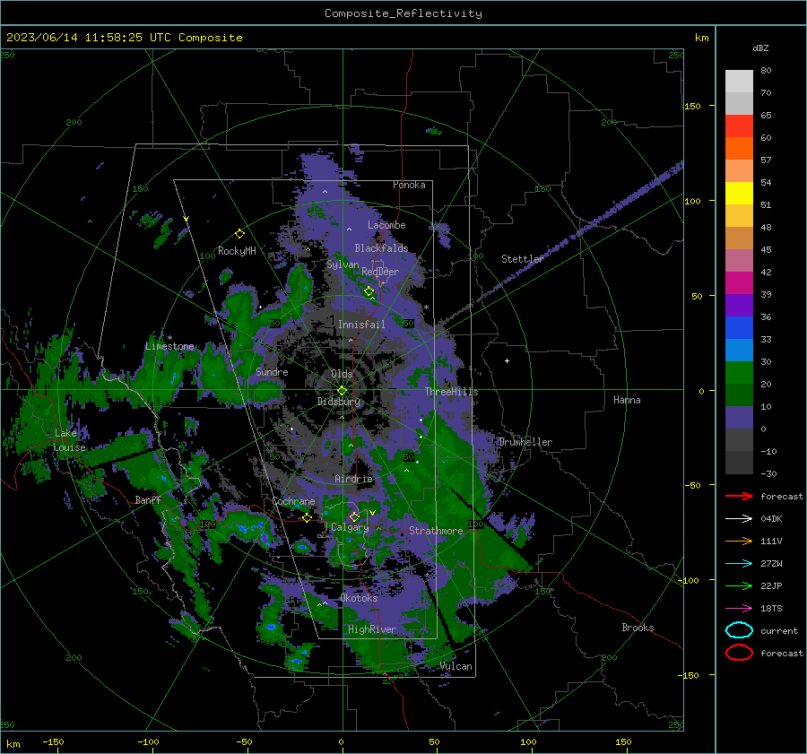Viewport: 807px width, 754px height.
Task: Click the white 04DK arrow icon
Action: pos(739,519)
